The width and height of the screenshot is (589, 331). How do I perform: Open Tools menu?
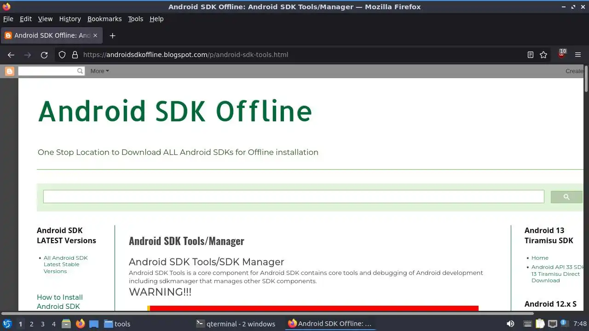[x=135, y=19]
